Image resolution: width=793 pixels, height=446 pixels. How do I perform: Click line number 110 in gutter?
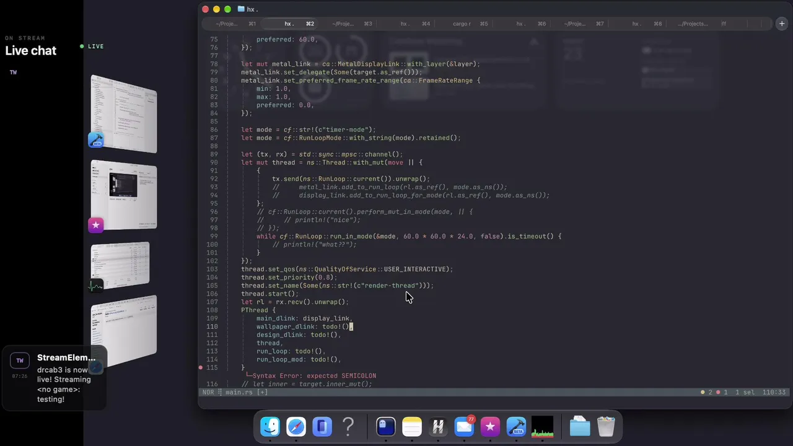click(212, 326)
